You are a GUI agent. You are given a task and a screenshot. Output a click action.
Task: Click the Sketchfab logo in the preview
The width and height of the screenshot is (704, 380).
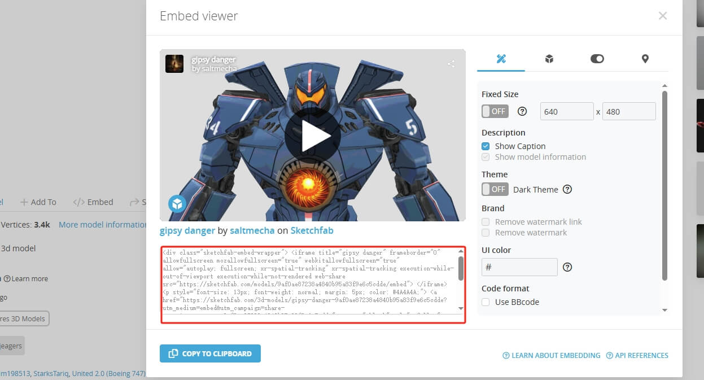coord(177,203)
